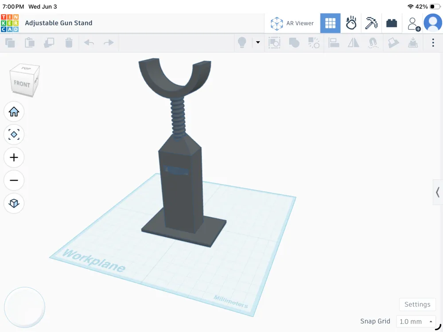Screen dimensions: 443x332
Task: Toggle the Cruise magnet tool
Action: (373, 43)
